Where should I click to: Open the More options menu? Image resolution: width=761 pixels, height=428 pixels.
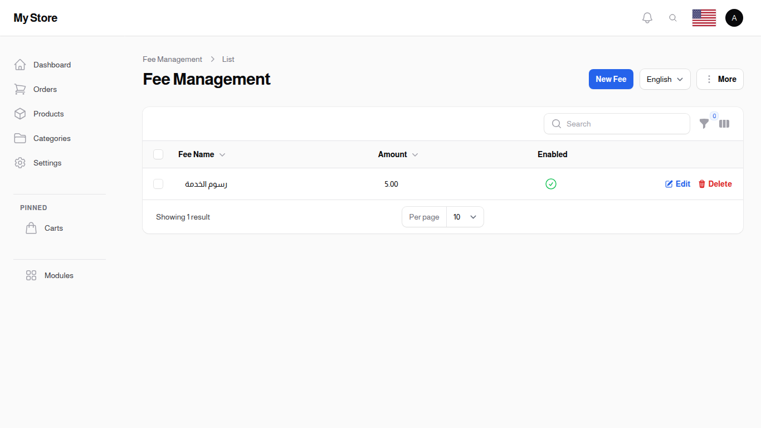[x=720, y=79]
